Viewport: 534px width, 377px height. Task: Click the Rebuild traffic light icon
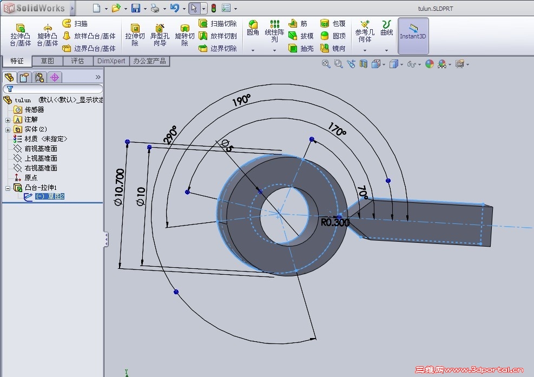pyautogui.click(x=214, y=8)
